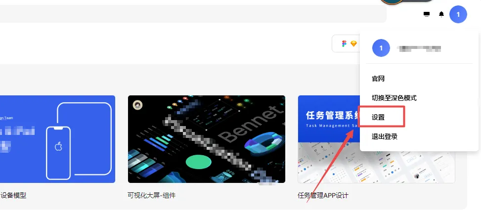The image size is (481, 217).
Task: Click the author avatar on the 可视化大屏 thumbnail
Action: tap(137, 105)
